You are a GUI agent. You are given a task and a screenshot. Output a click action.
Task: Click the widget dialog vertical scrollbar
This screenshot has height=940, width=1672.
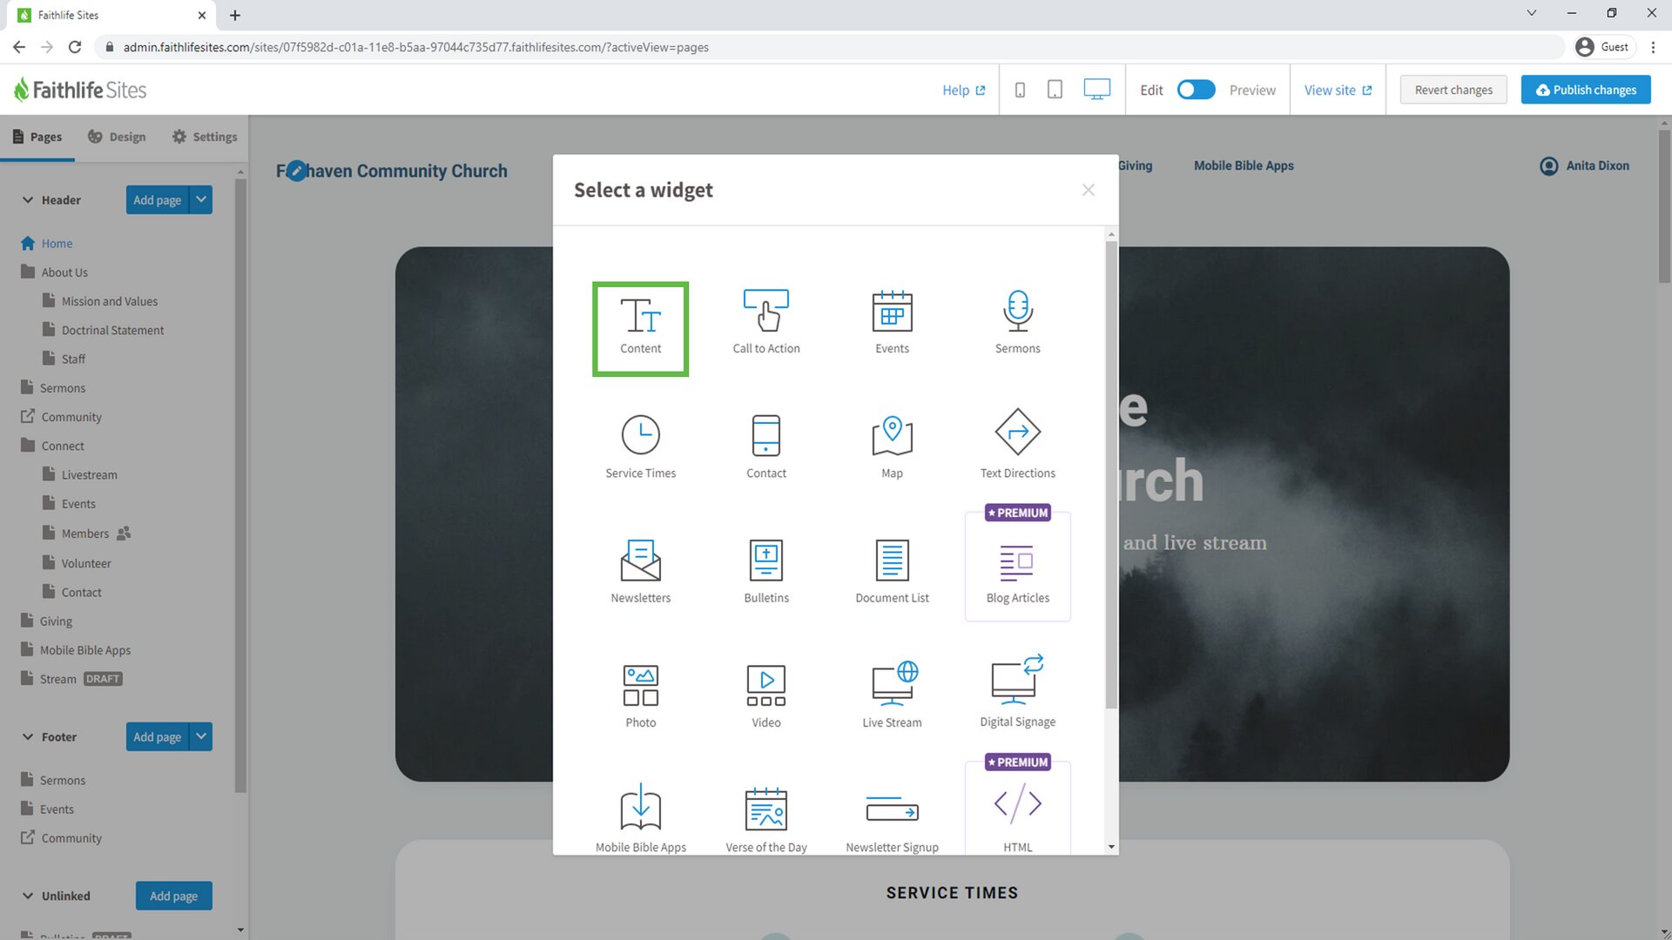coord(1111,474)
